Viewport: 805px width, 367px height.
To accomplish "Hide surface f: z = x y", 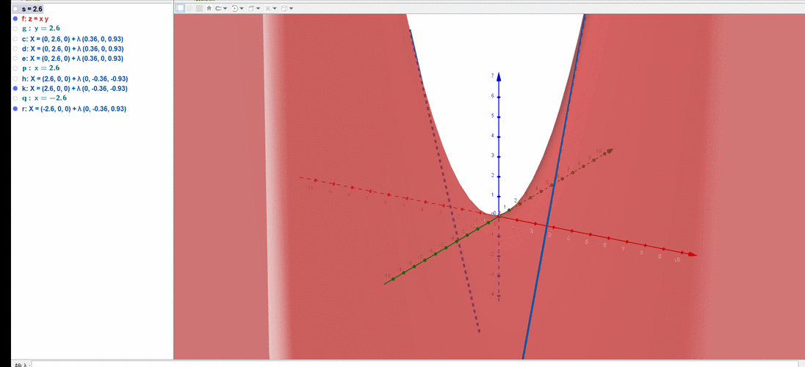I will click(x=15, y=18).
